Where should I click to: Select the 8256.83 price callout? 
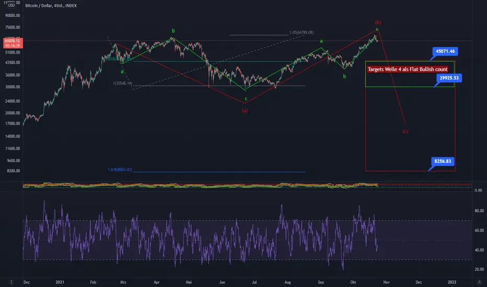(x=443, y=161)
